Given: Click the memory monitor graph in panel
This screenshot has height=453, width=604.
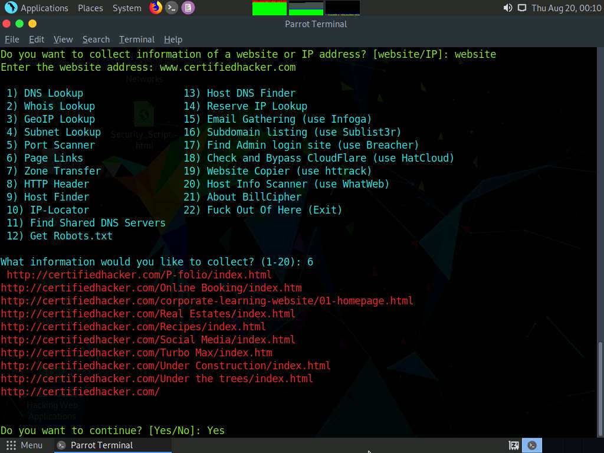Looking at the screenshot, I should click(306, 8).
